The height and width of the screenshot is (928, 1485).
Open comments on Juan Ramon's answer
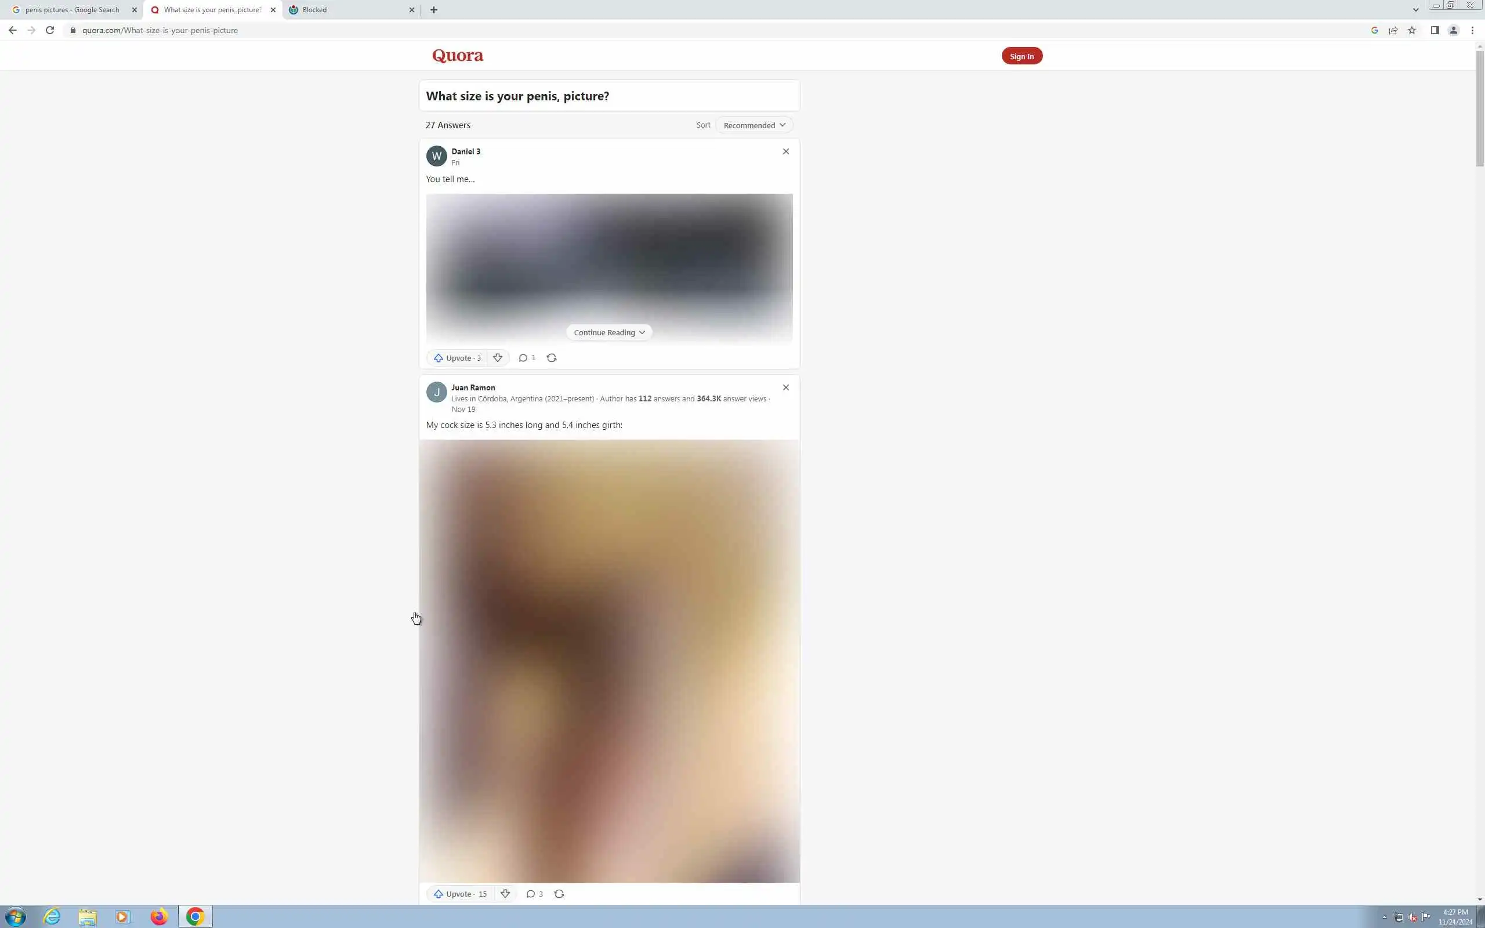[534, 894]
